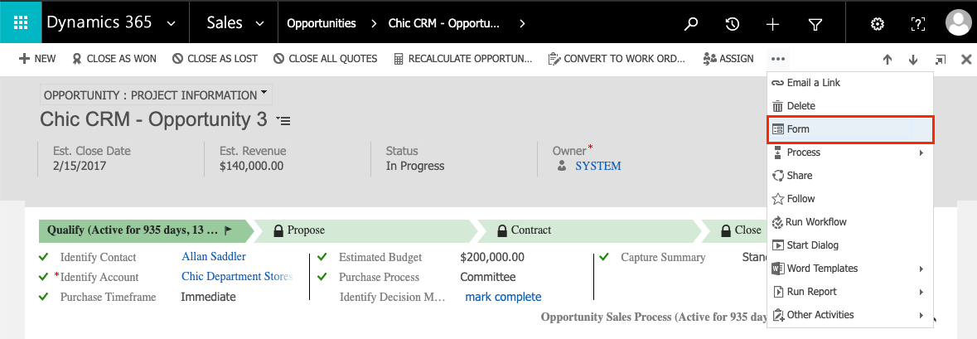Click CLOSE AS WON command
The image size is (977, 339).
[x=114, y=59]
